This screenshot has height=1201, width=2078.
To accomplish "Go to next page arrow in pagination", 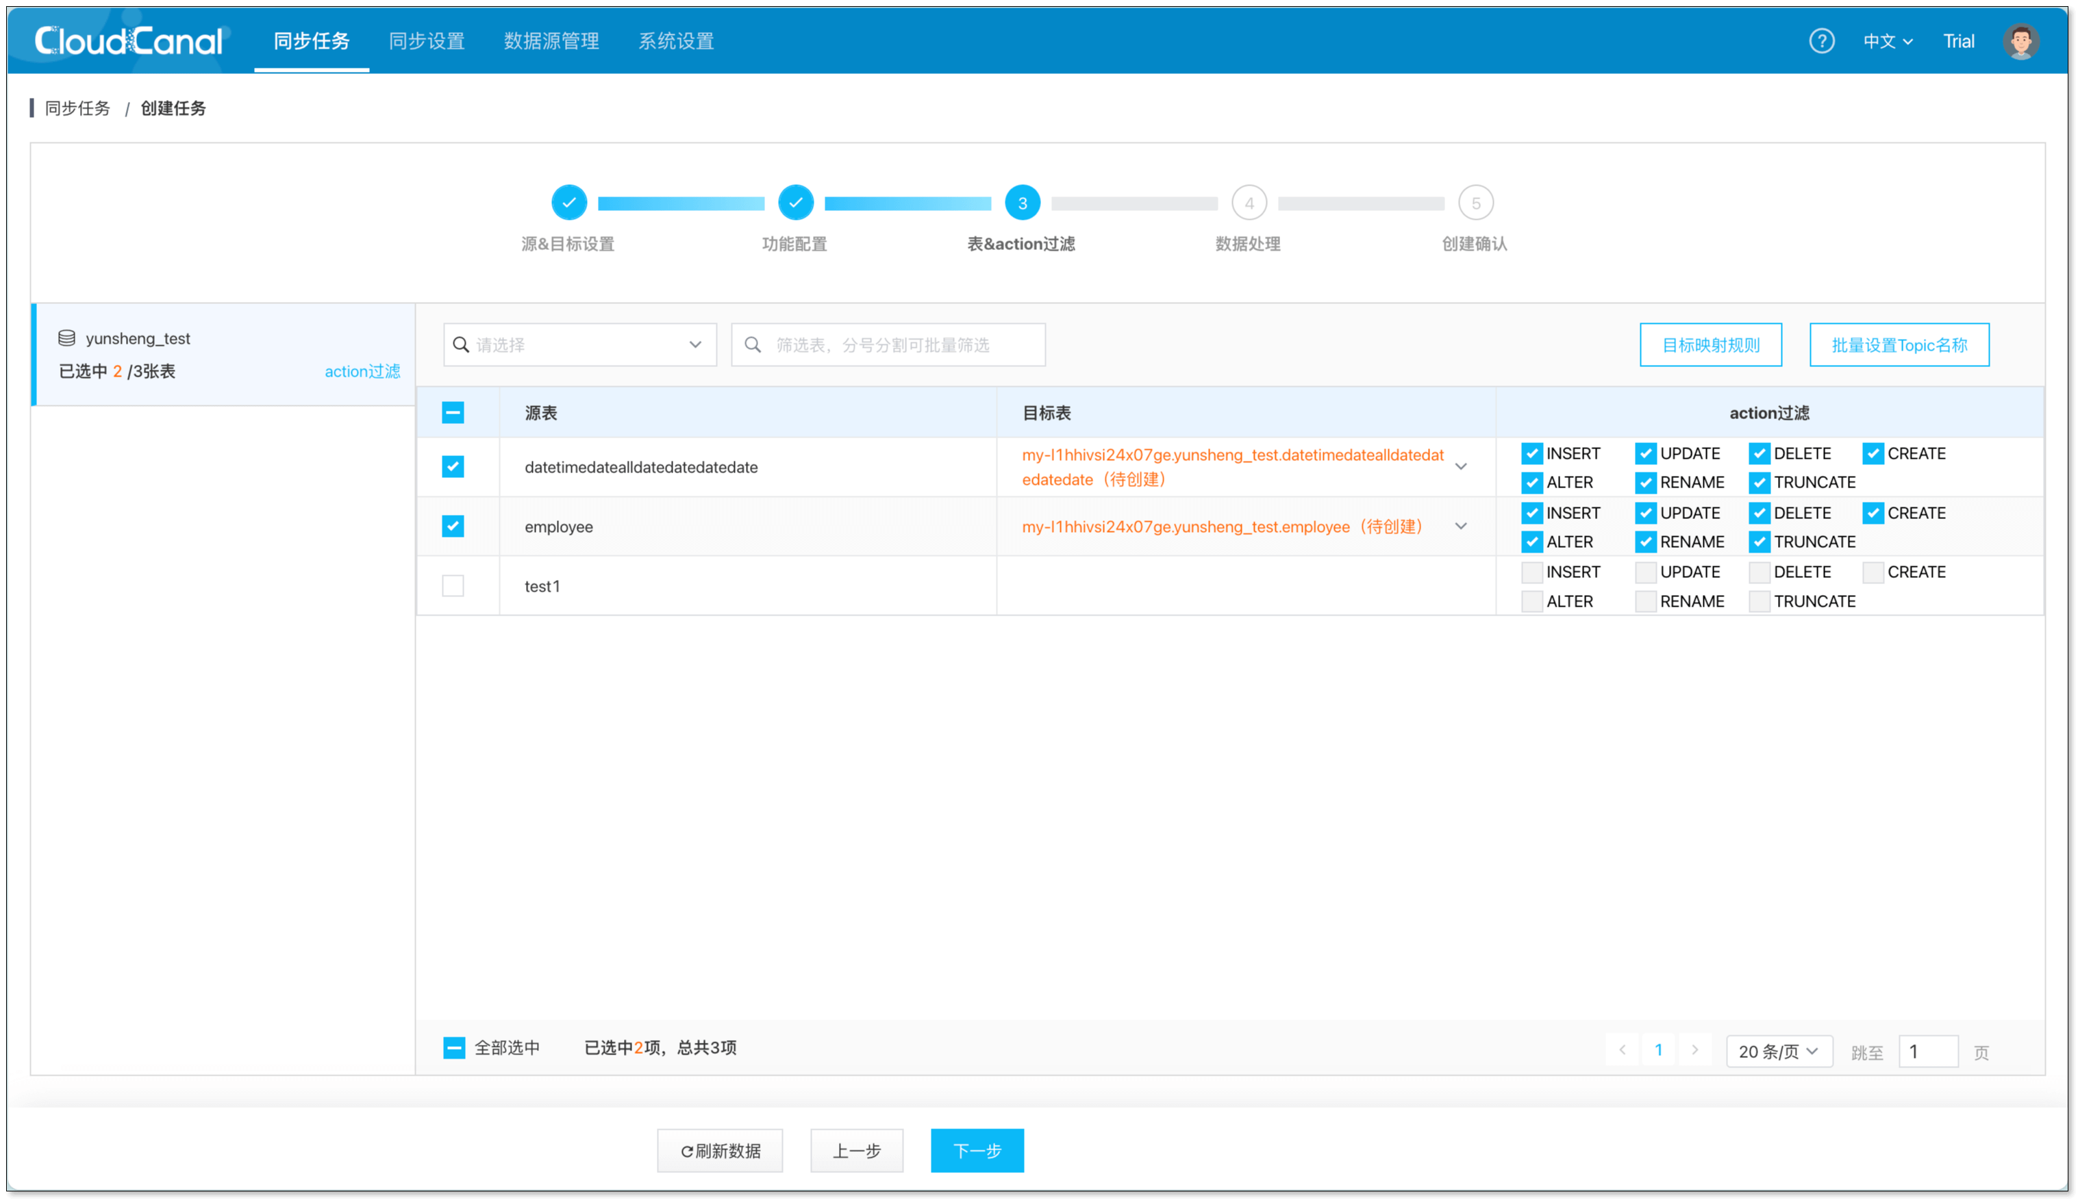I will tap(1694, 1050).
